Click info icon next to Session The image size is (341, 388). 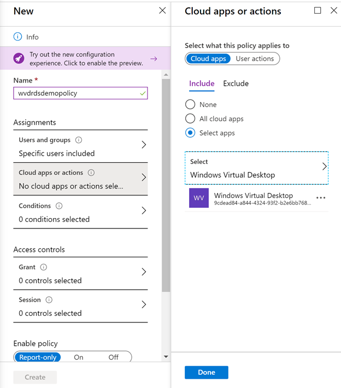click(x=49, y=300)
